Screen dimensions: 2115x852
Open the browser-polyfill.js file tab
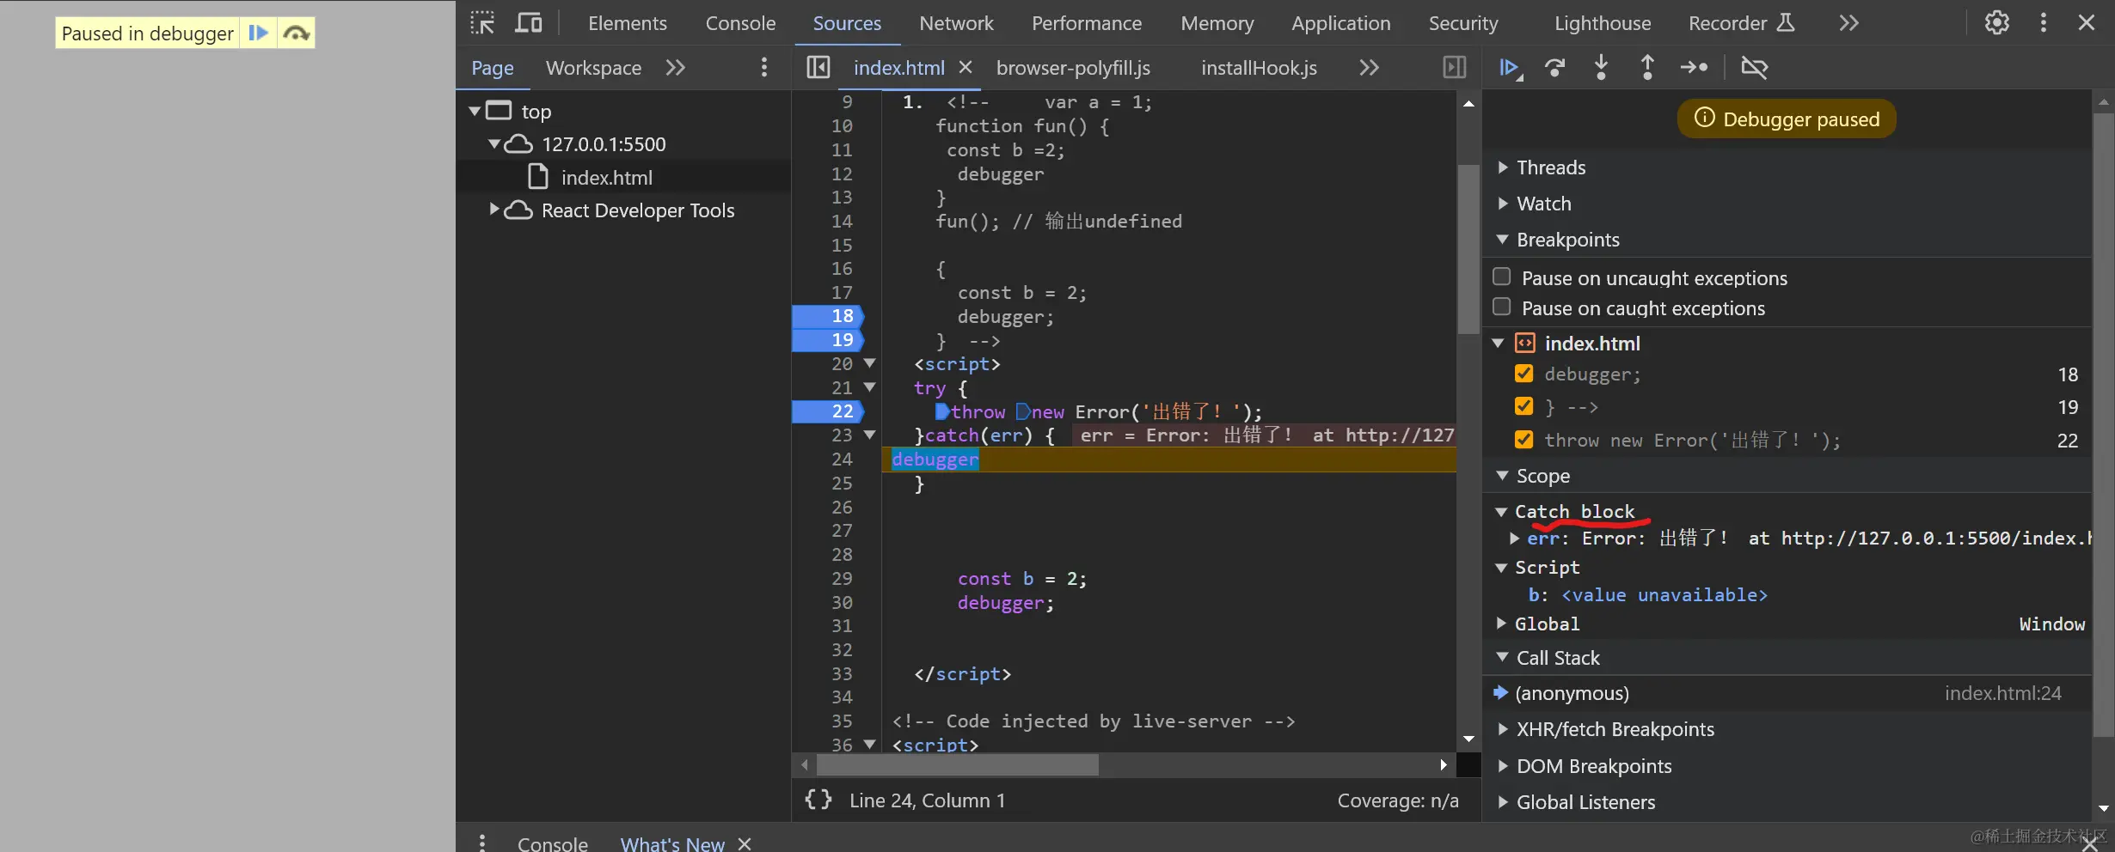click(x=1073, y=68)
